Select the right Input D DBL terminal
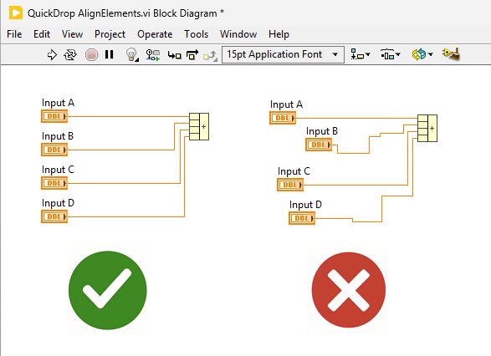The image size is (491, 356). pos(302,218)
